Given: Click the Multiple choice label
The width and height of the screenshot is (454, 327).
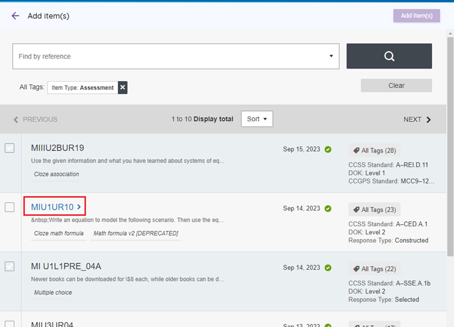Looking at the screenshot, I should pyautogui.click(x=53, y=293).
